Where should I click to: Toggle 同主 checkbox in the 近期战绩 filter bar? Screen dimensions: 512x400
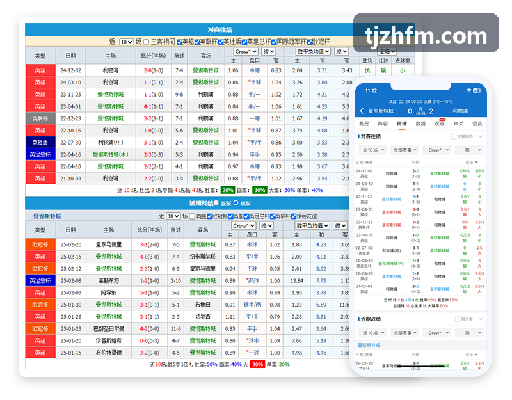192,216
